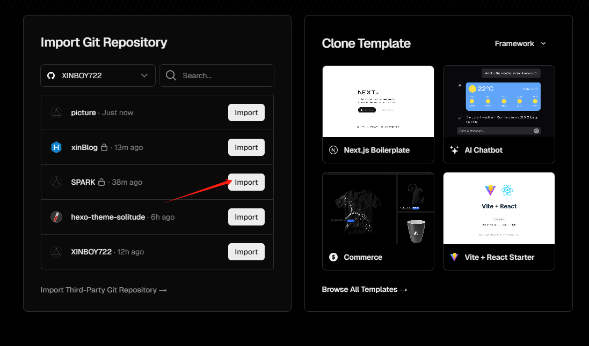Focus the repository Search field
The height and width of the screenshot is (346, 589).
click(217, 76)
